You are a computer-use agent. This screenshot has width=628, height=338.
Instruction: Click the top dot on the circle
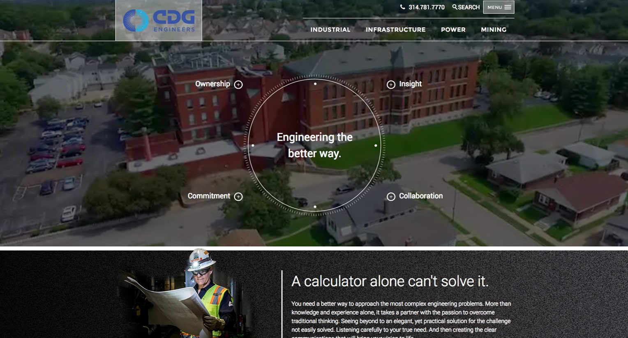(315, 84)
